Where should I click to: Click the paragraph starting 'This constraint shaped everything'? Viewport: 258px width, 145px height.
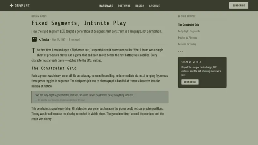(x=98, y=114)
